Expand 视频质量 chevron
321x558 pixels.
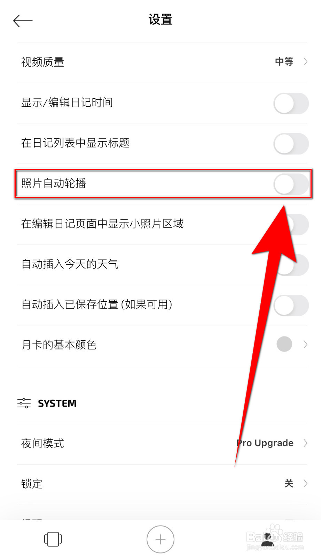[305, 62]
